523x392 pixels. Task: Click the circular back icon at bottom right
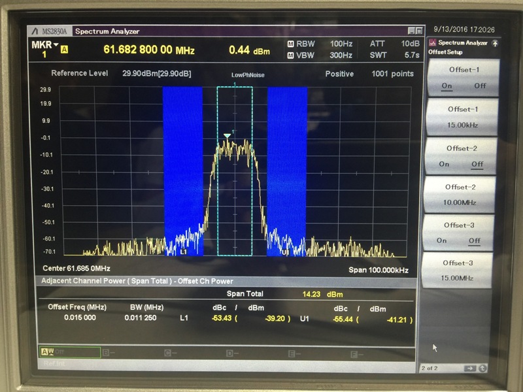coord(482,368)
